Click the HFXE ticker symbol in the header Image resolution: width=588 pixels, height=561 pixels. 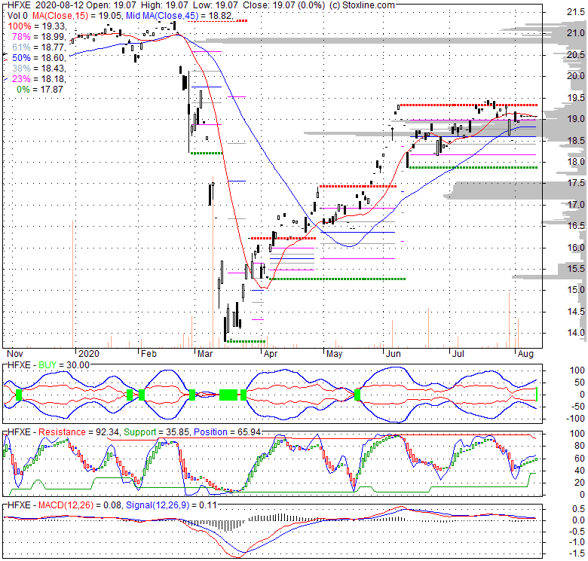click(19, 5)
